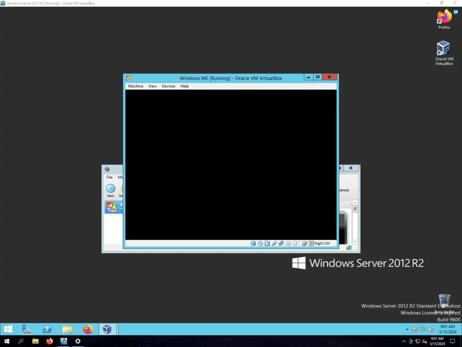Click host muted volume tray icon
Image resolution: width=462 pixels, height=347 pixels.
425,341
